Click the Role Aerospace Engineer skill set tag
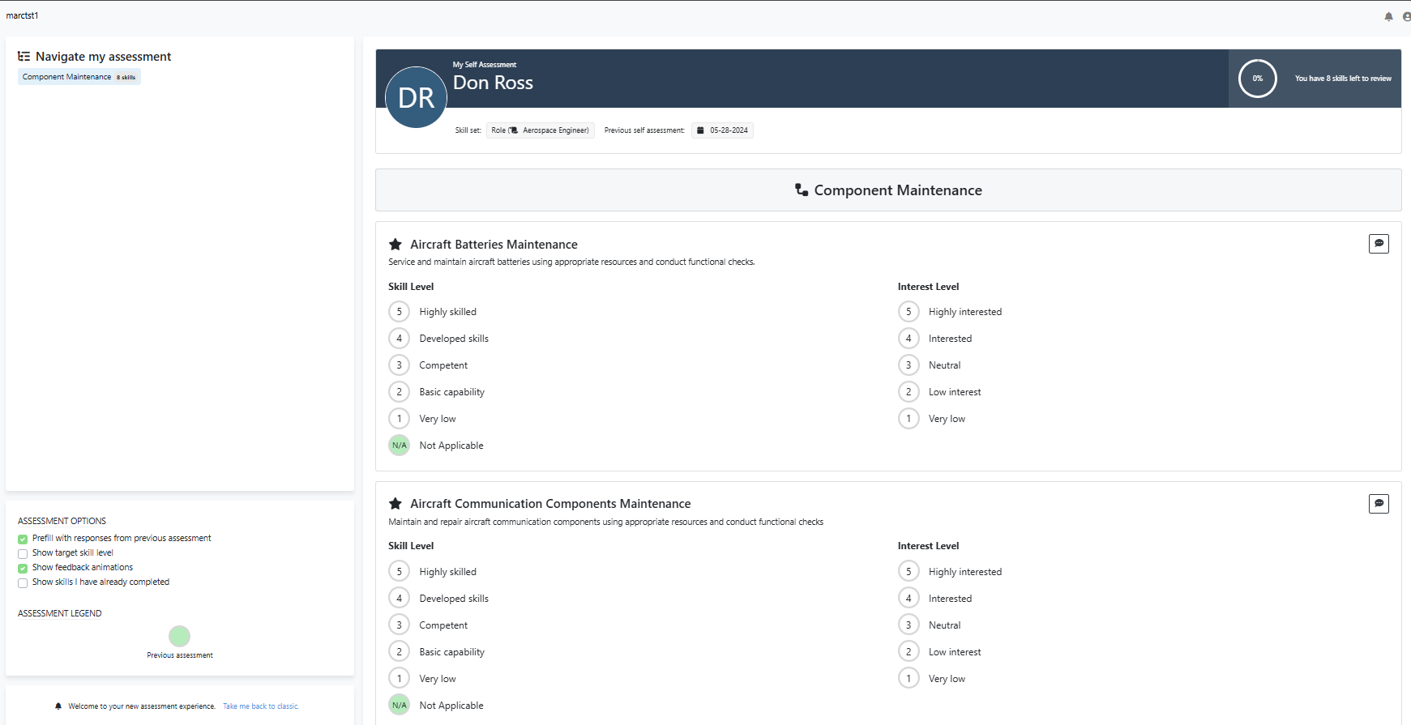1411x725 pixels. pyautogui.click(x=540, y=130)
